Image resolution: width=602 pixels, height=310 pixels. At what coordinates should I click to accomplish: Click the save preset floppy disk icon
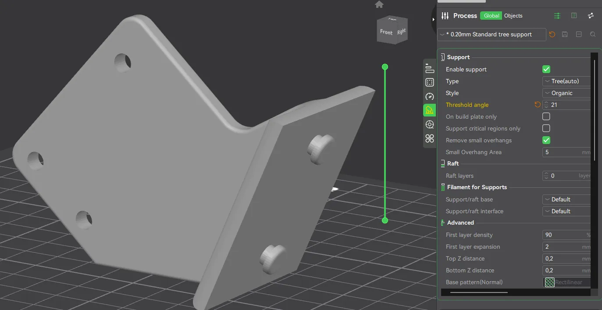pyautogui.click(x=565, y=34)
